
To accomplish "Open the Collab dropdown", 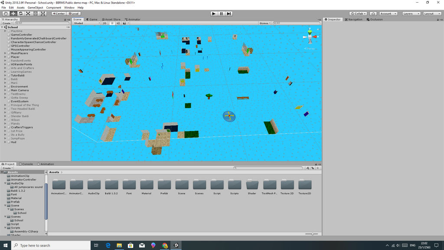I will (358, 13).
